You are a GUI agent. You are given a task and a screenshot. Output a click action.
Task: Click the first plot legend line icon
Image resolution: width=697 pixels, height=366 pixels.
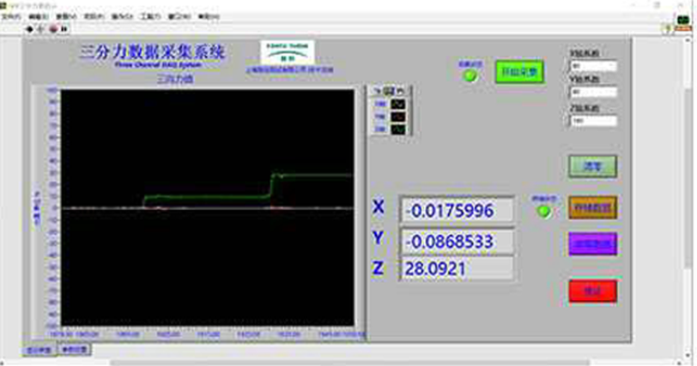tap(397, 105)
